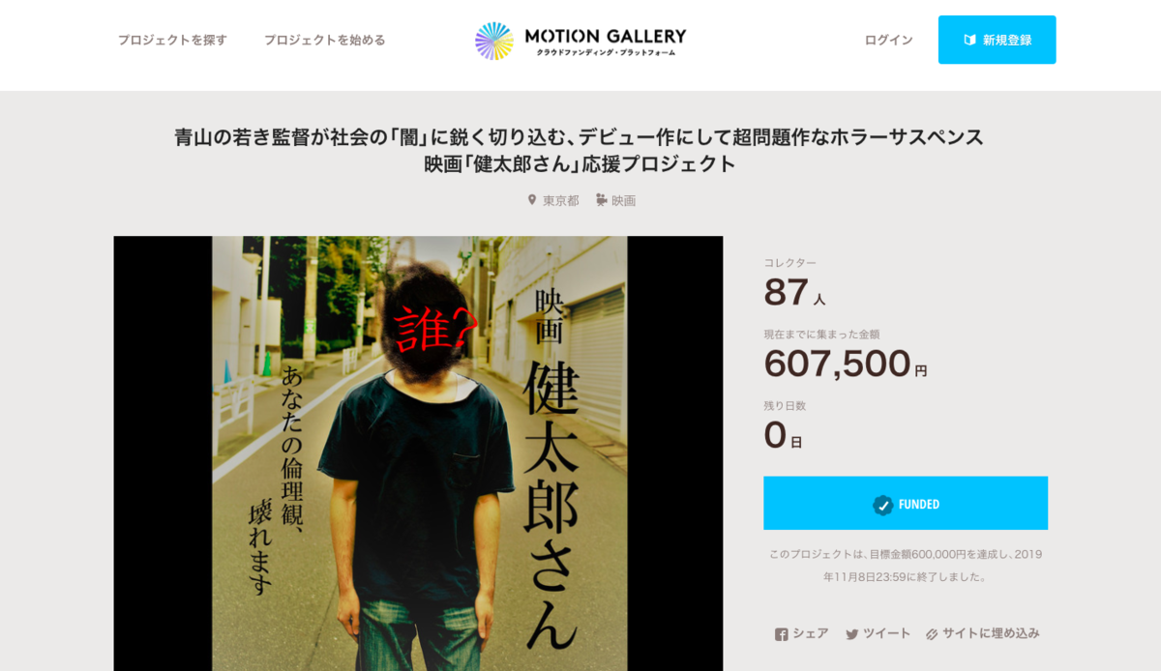The height and width of the screenshot is (671, 1161).
Task: Click the movie camera icon beside 映画
Action: pyautogui.click(x=601, y=200)
